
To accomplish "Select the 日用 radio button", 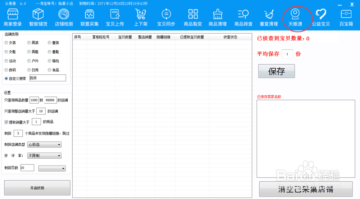I will pyautogui.click(x=29, y=70).
